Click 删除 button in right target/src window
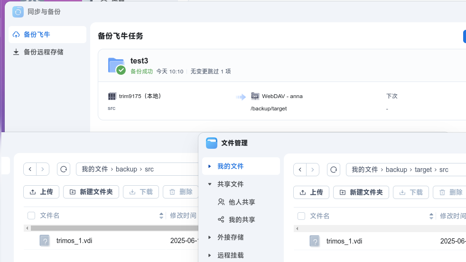The image size is (466, 262). click(450, 192)
